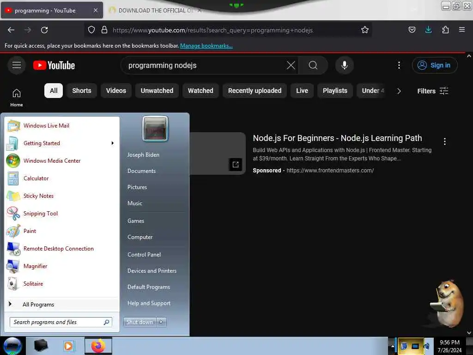The image size is (473, 355).
Task: Click the Shut down button
Action: coord(140,322)
